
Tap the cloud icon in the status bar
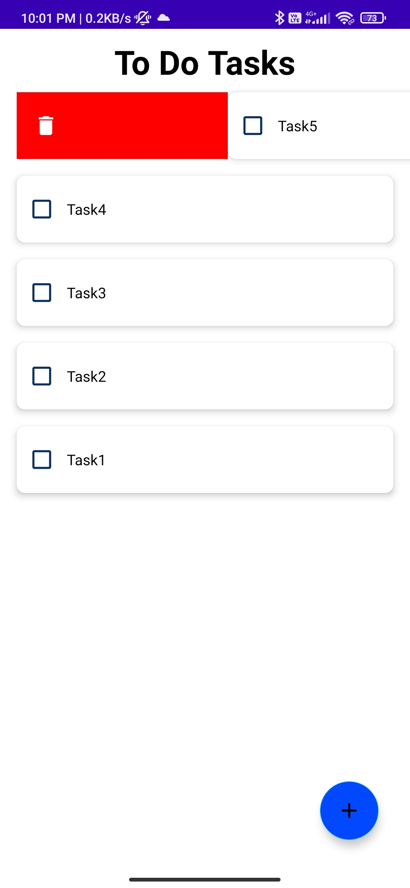tap(162, 17)
